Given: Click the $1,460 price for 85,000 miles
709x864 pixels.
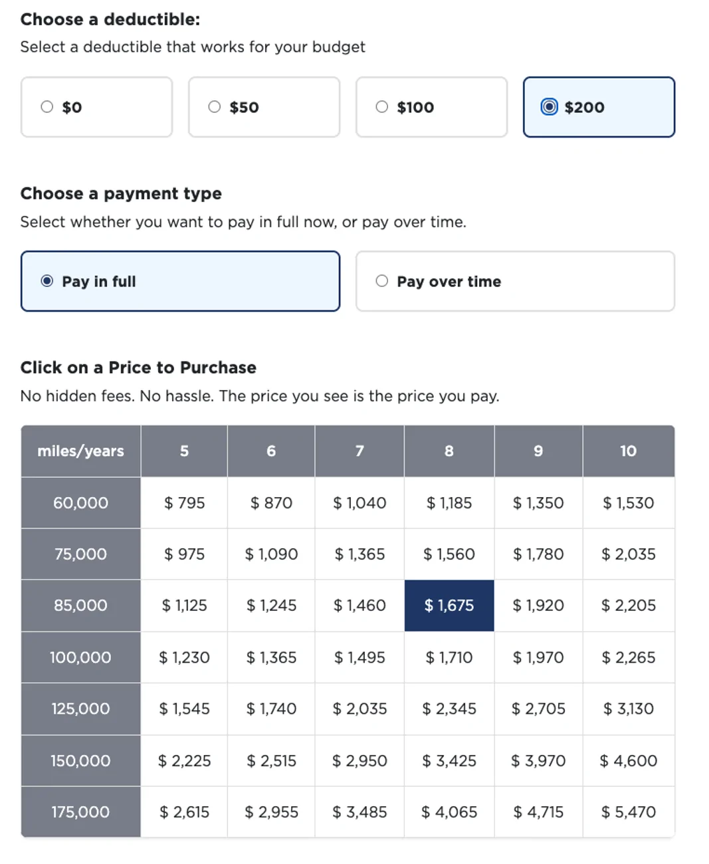Looking at the screenshot, I should pyautogui.click(x=359, y=605).
